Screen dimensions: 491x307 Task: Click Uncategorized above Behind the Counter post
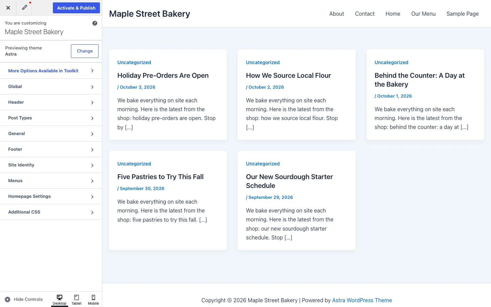(x=391, y=62)
